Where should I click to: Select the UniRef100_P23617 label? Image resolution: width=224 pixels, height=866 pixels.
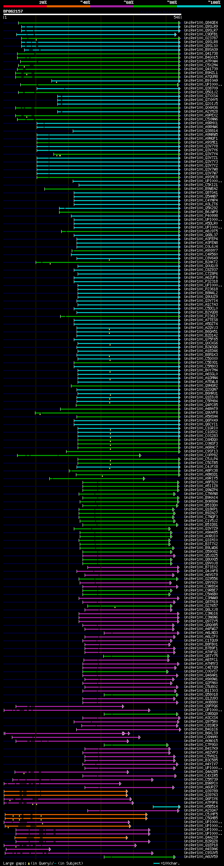201,316
